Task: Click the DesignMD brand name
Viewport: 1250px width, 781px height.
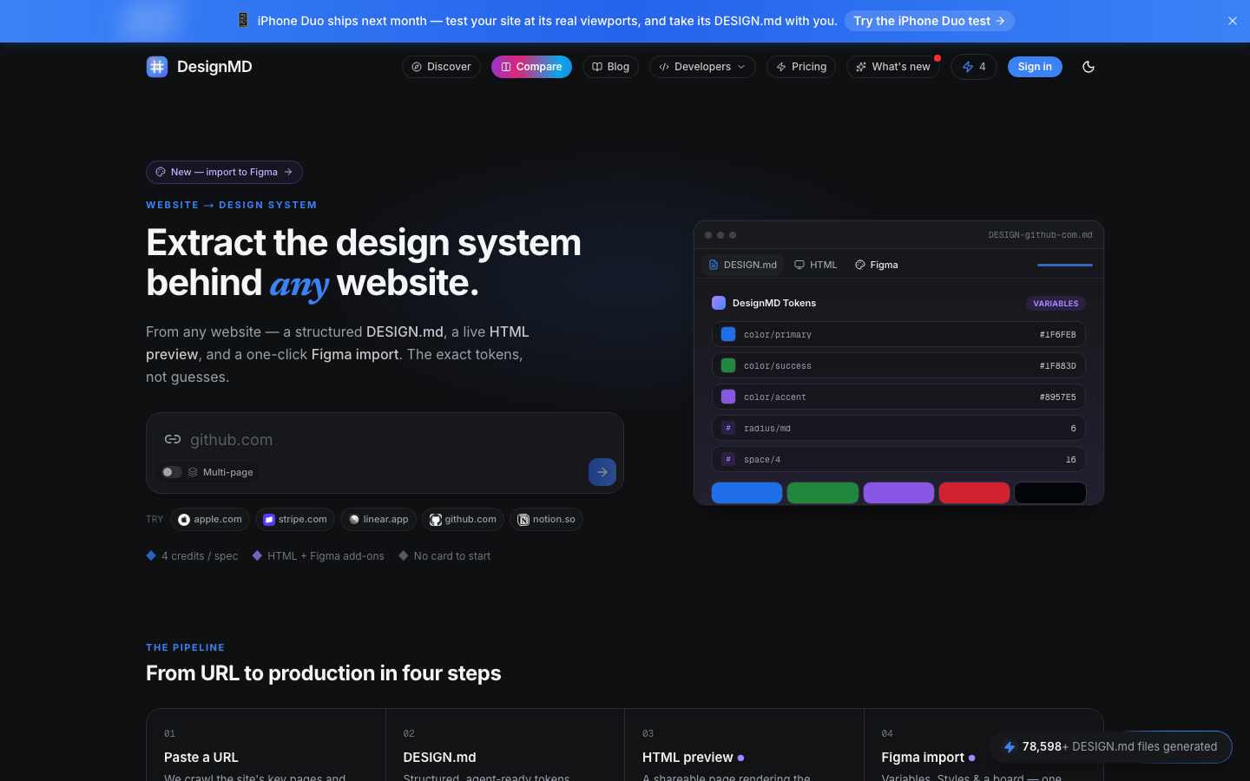Action: tap(214, 67)
